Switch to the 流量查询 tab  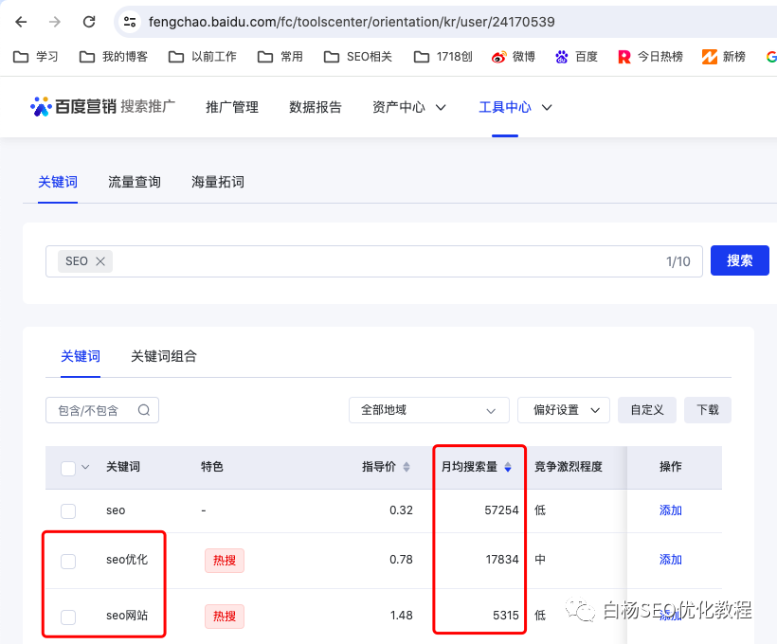click(x=135, y=182)
